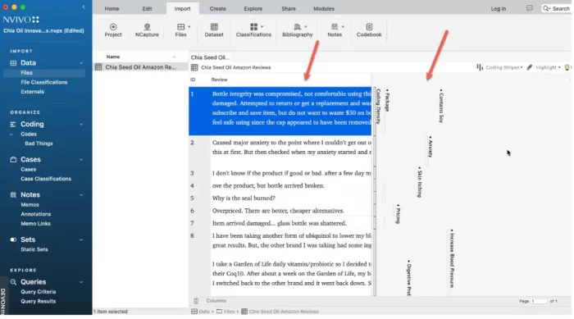Select the Bad Things code
Screen dimensions: 574x319
(39, 144)
